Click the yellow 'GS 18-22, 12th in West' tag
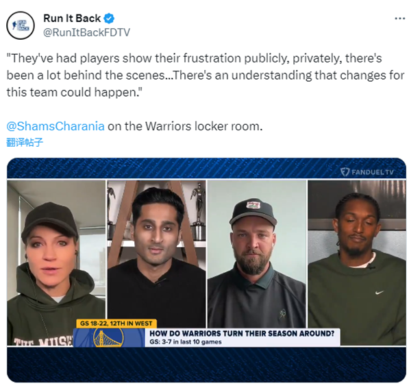 point(116,324)
